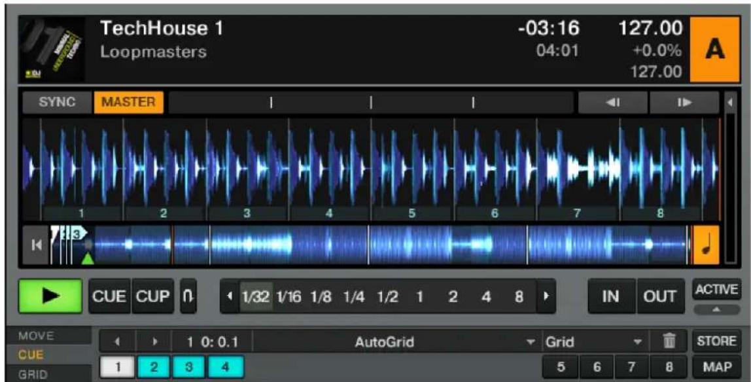The image size is (751, 382).
Task: Go to previous cue point arrow
Action: pyautogui.click(x=117, y=342)
